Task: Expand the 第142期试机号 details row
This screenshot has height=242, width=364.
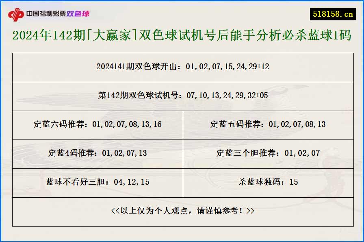Action: [x=182, y=96]
